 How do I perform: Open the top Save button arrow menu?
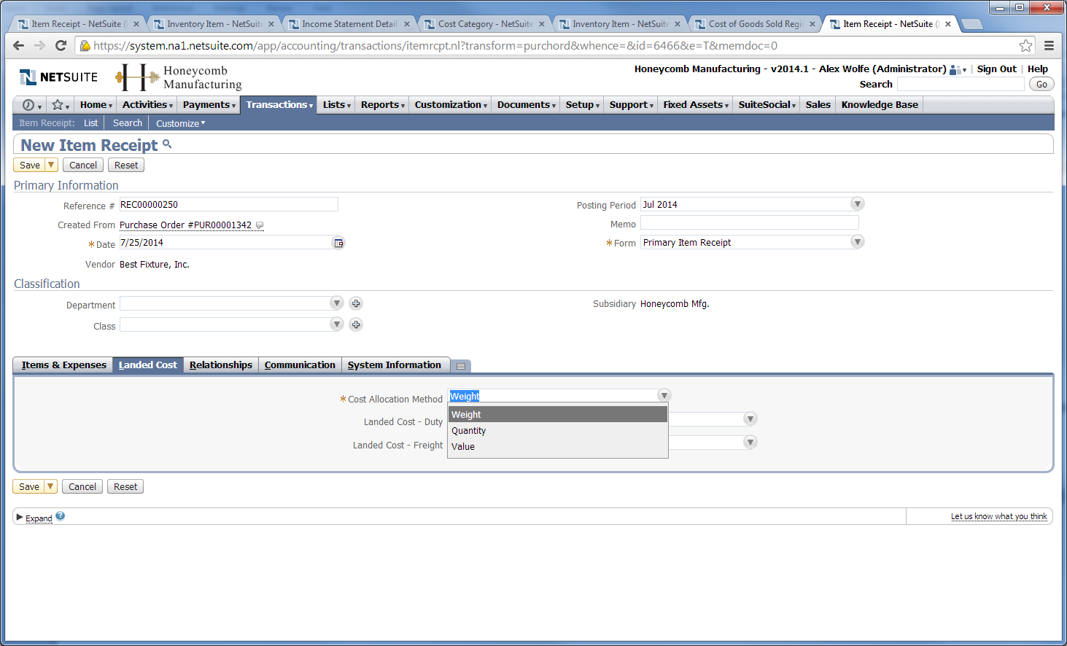51,166
